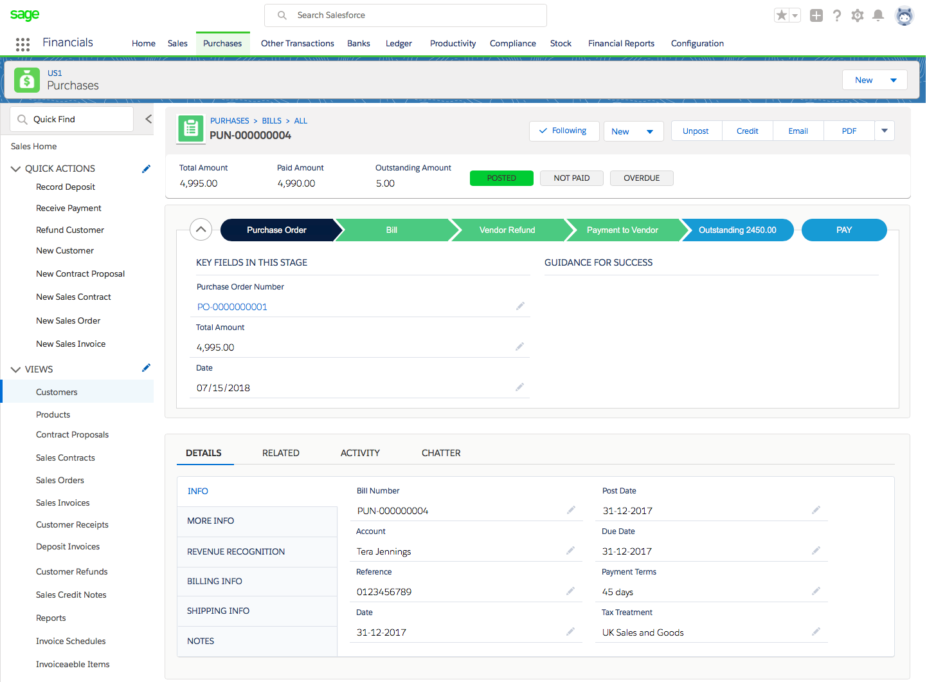Switch to the Activity tab

pyautogui.click(x=360, y=453)
